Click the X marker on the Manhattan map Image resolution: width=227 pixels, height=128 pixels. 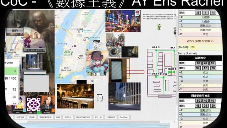coord(78,58)
